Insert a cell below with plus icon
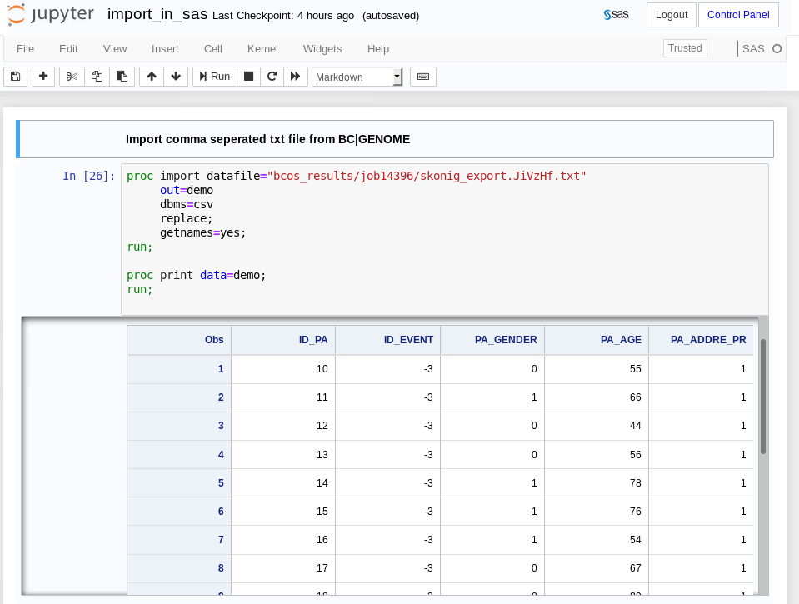The height and width of the screenshot is (604, 799). pyautogui.click(x=43, y=77)
